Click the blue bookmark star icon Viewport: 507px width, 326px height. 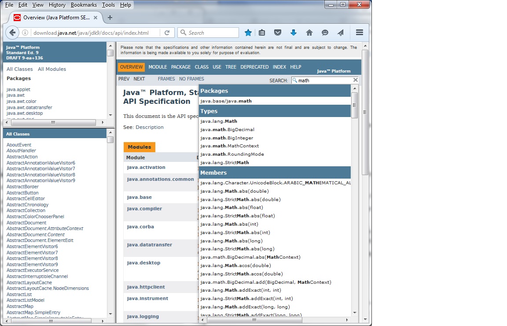pyautogui.click(x=248, y=33)
